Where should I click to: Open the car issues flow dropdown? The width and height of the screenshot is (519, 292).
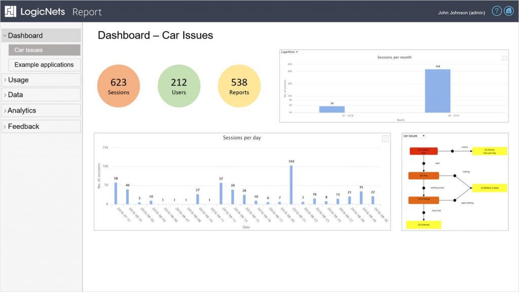point(414,136)
